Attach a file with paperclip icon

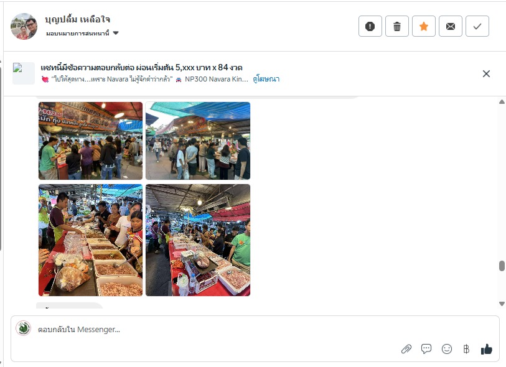pos(406,349)
